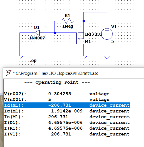Click the Draft1.asc title bar path

57,73
